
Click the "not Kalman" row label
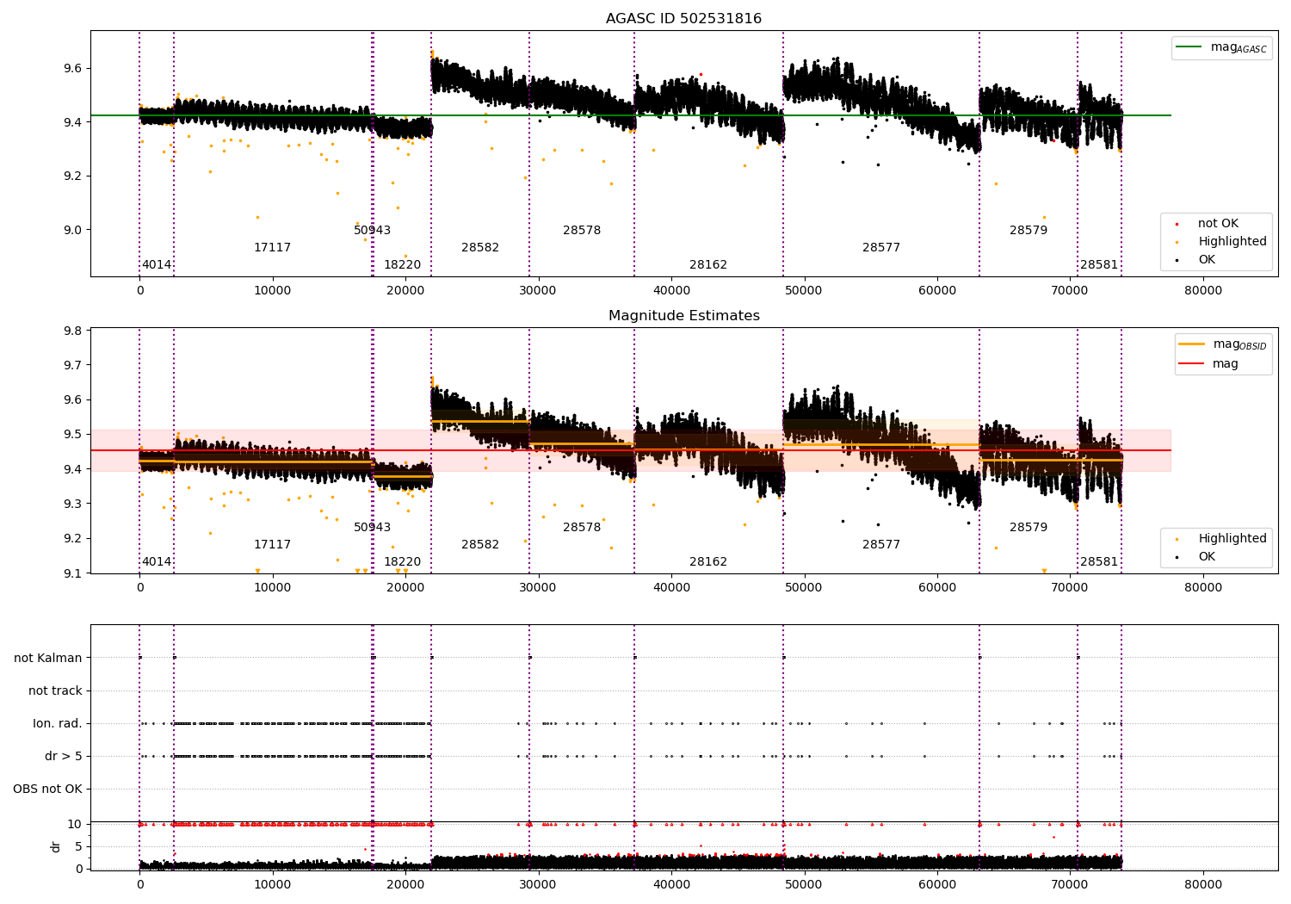(48, 658)
